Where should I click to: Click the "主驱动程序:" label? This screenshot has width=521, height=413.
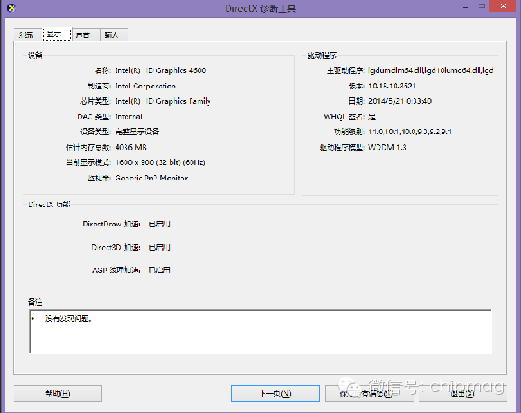point(346,70)
